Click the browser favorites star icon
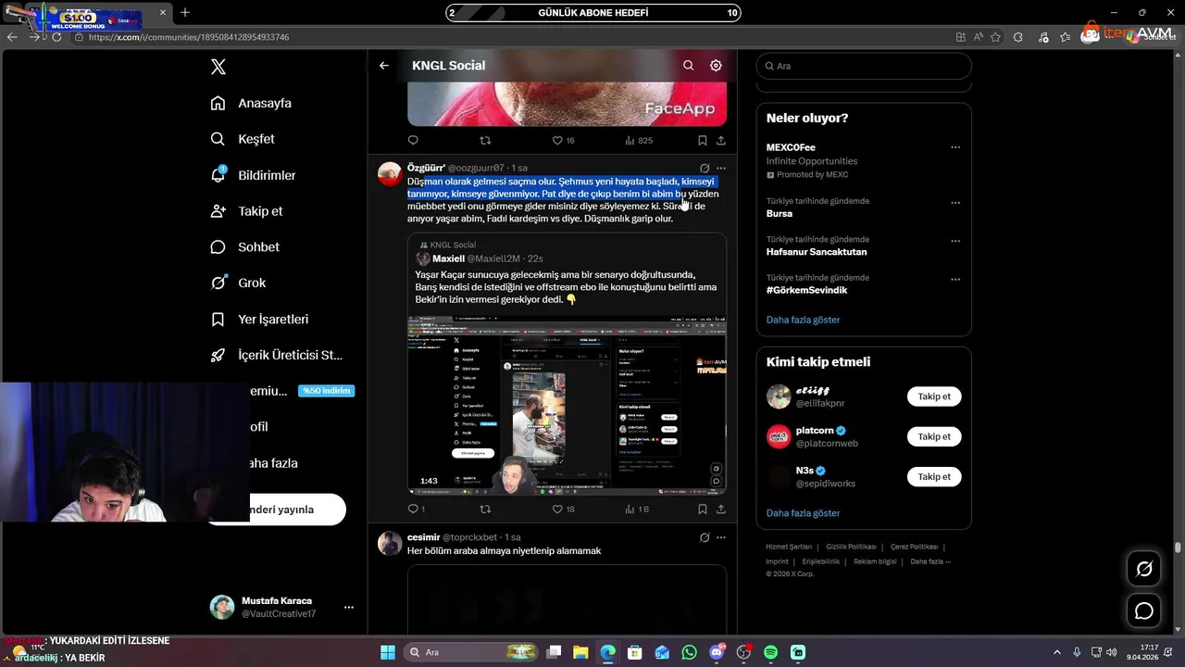This screenshot has width=1185, height=667. pos(995,37)
